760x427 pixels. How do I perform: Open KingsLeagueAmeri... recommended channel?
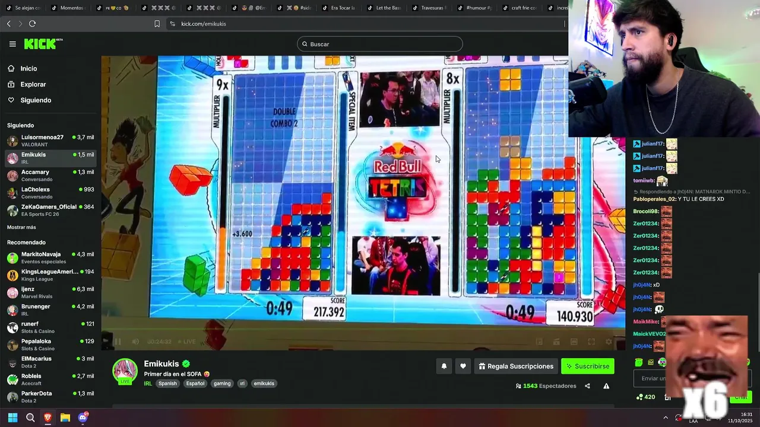(50, 275)
